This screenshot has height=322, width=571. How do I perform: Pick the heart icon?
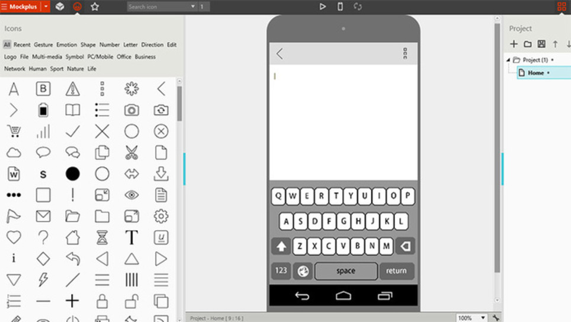pyautogui.click(x=14, y=237)
